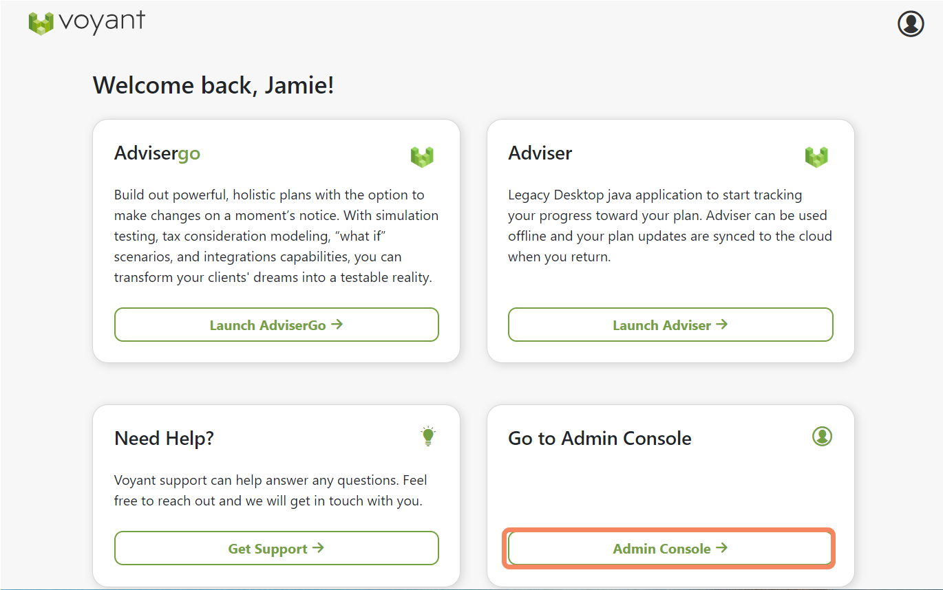This screenshot has width=943, height=590.
Task: Click the Go to Admin Console heading
Action: 600,438
